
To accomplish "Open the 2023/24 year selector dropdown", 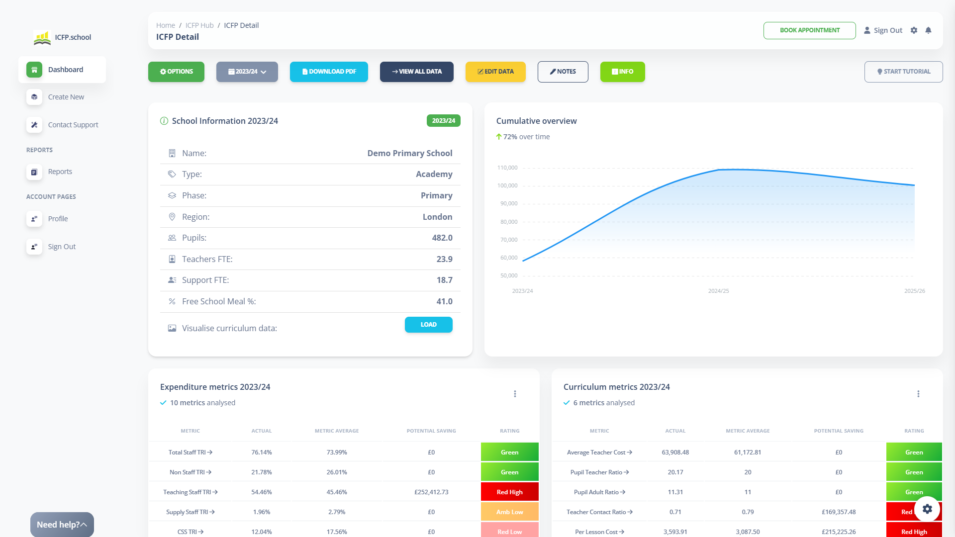I will pos(247,72).
